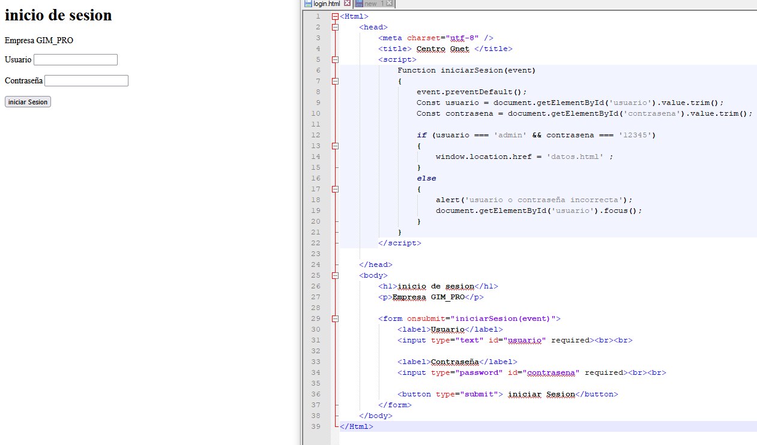Collapse the form block fold on line 29

click(335, 319)
